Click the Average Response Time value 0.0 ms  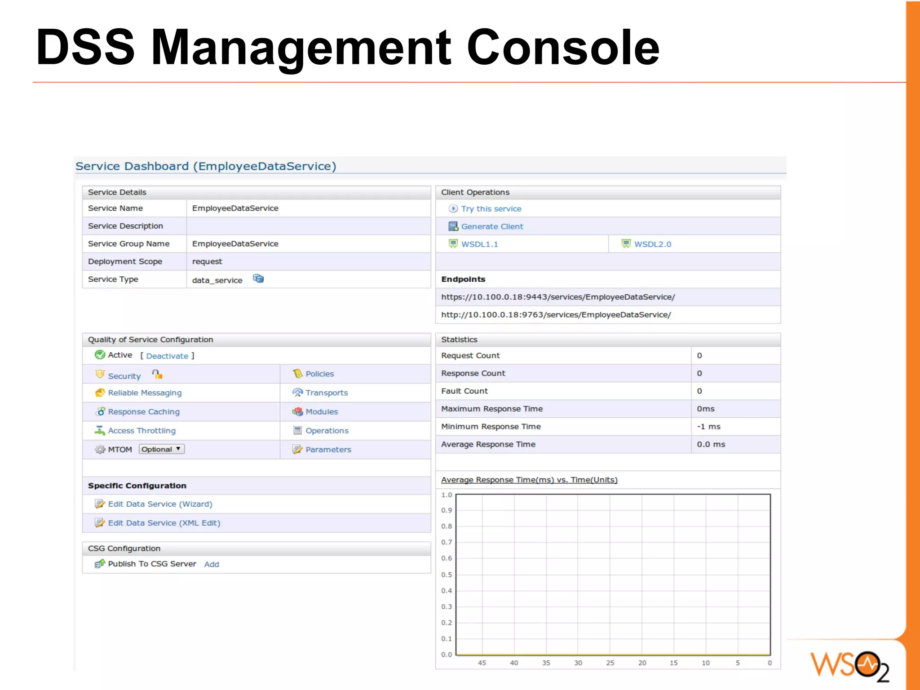pos(711,444)
